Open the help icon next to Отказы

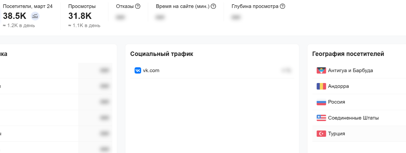pyautogui.click(x=137, y=6)
